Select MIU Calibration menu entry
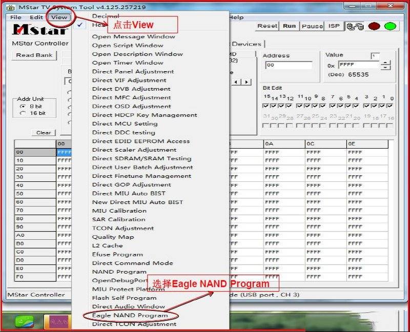This screenshot has width=410, height=332. click(119, 211)
